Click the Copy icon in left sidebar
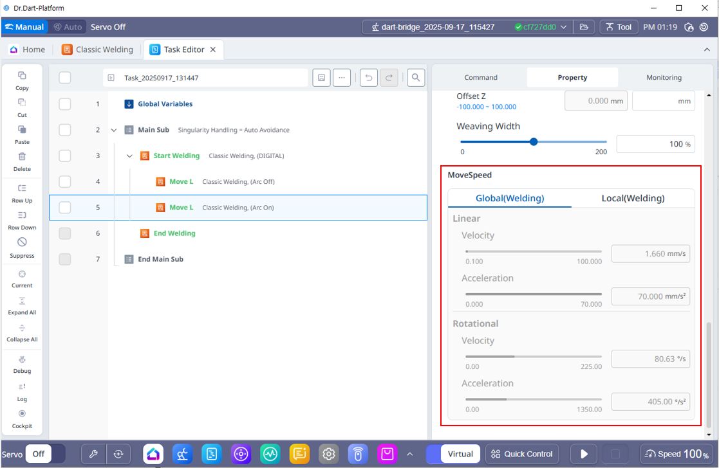 pos(22,76)
